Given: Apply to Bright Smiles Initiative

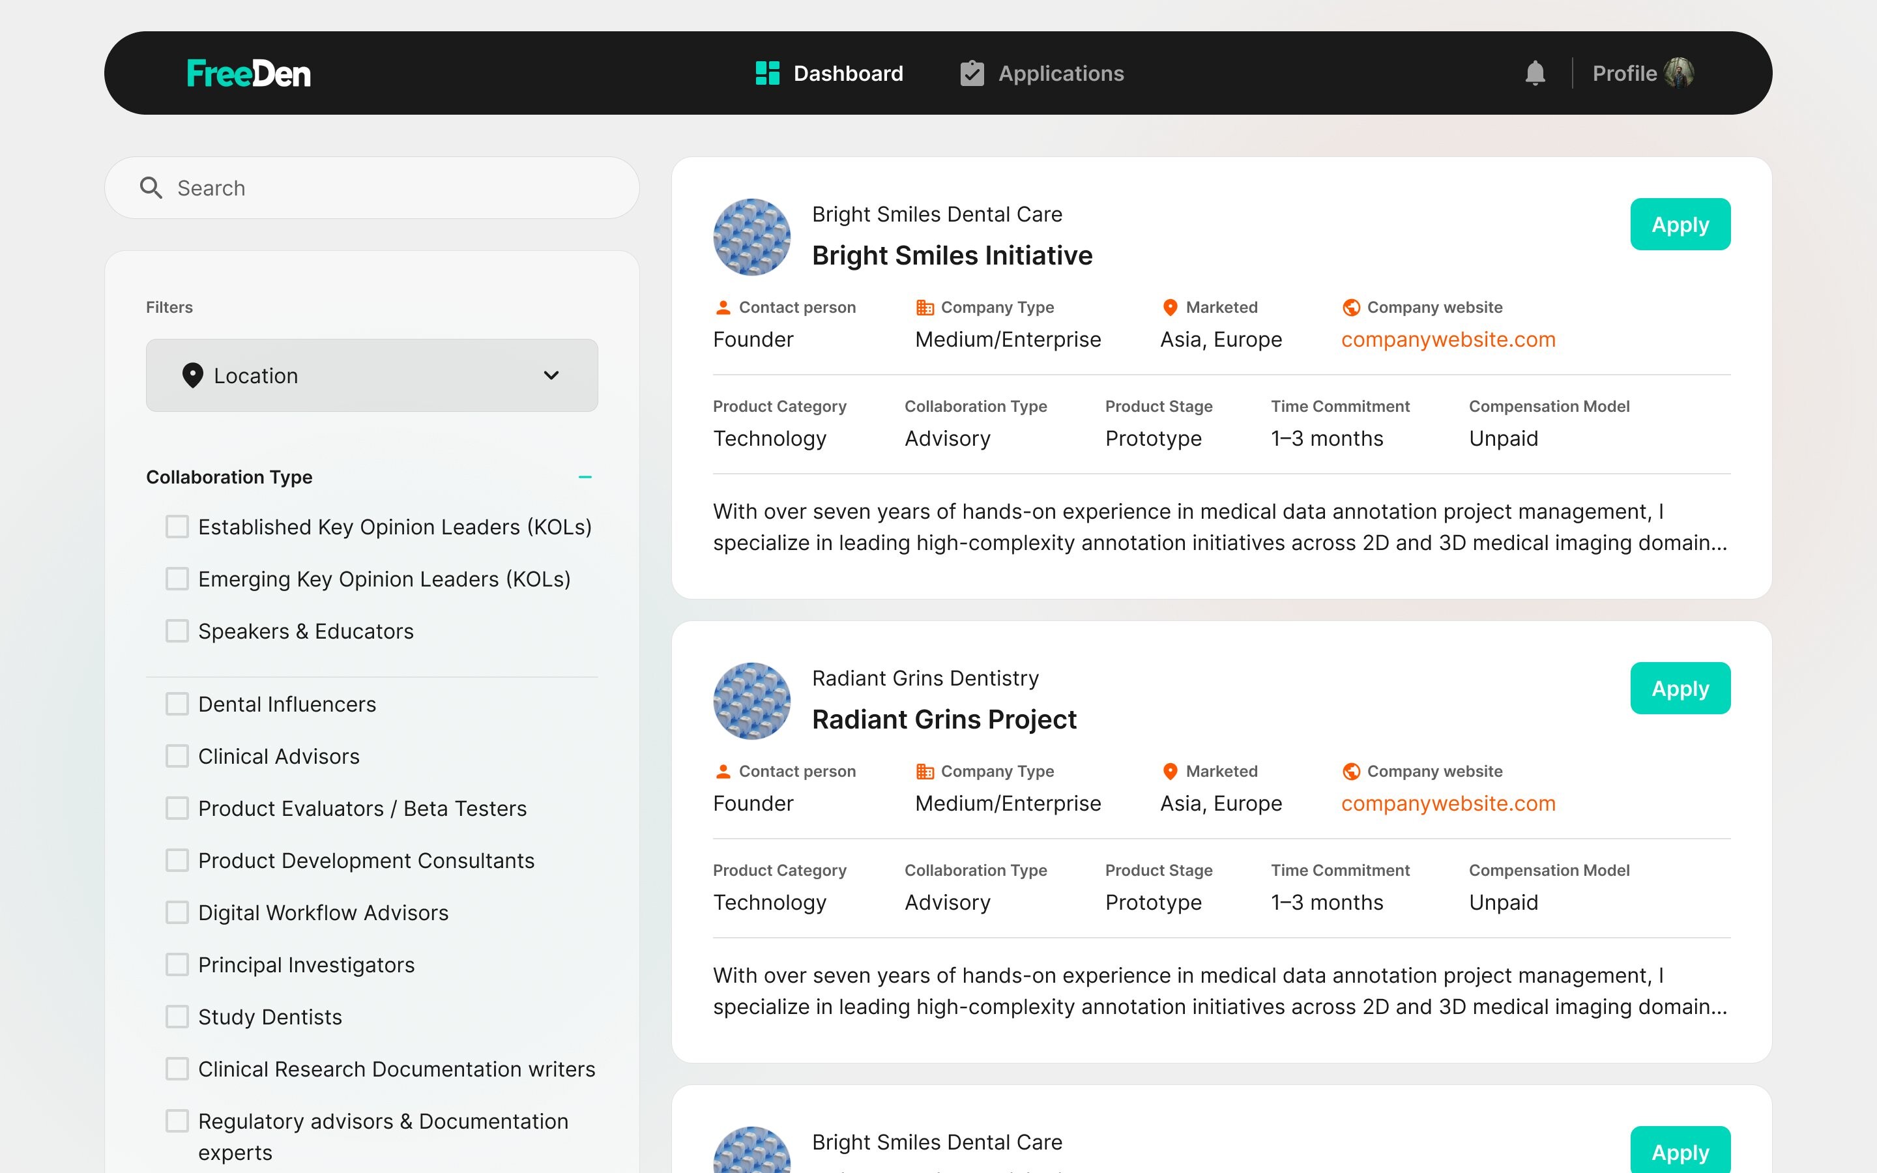Looking at the screenshot, I should click(x=1680, y=224).
